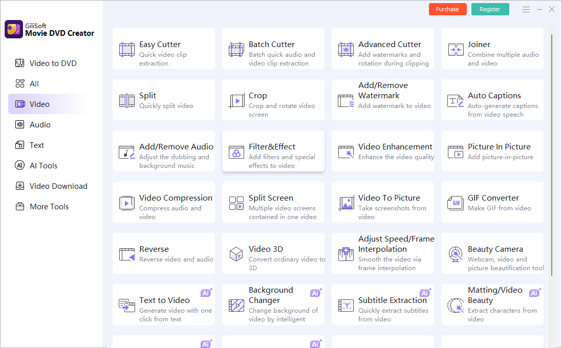The width and height of the screenshot is (562, 348).
Task: Select the Split Screen icon
Action: point(236,203)
